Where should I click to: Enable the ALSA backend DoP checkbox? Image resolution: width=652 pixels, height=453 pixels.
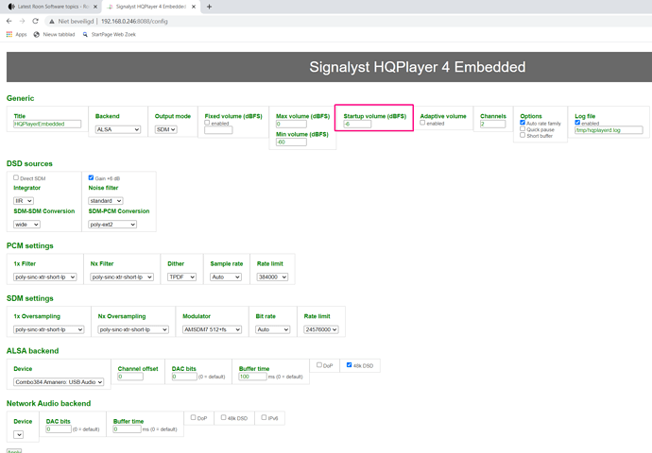(319, 365)
